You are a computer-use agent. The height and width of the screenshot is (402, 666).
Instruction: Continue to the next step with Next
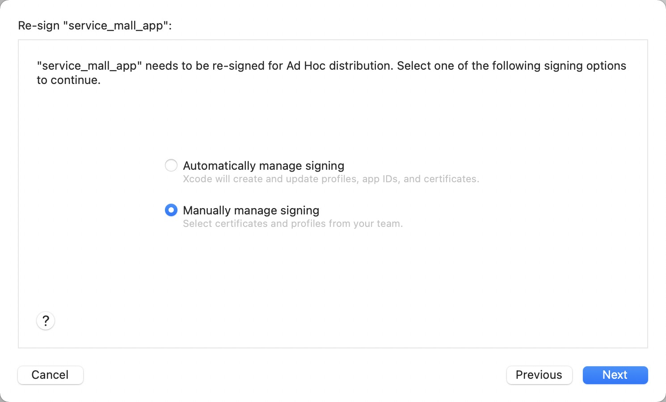coord(615,375)
